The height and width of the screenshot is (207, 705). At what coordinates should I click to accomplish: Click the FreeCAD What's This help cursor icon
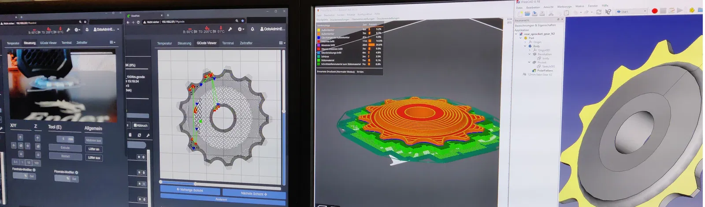point(608,12)
